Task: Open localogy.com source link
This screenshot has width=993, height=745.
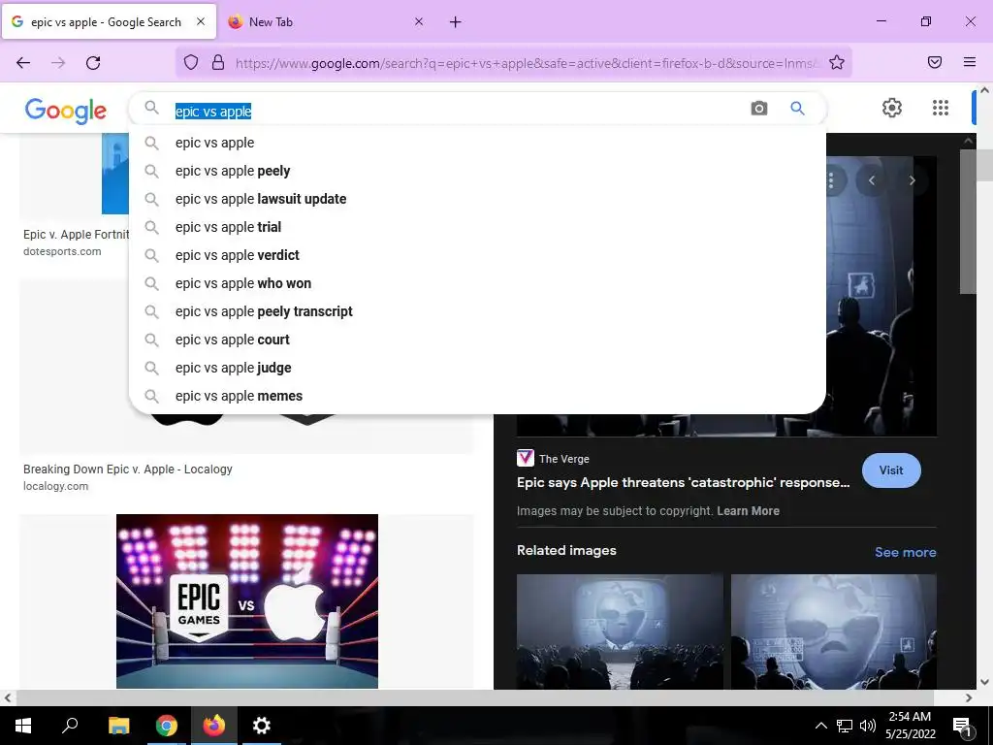Action: pos(55,487)
